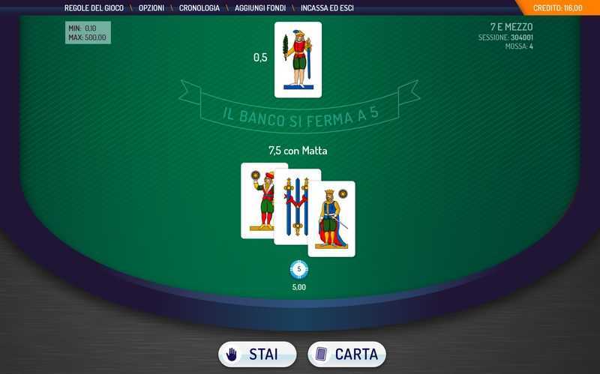Click the orange Credito balance tab
This screenshot has height=374, width=600.
tap(558, 7)
